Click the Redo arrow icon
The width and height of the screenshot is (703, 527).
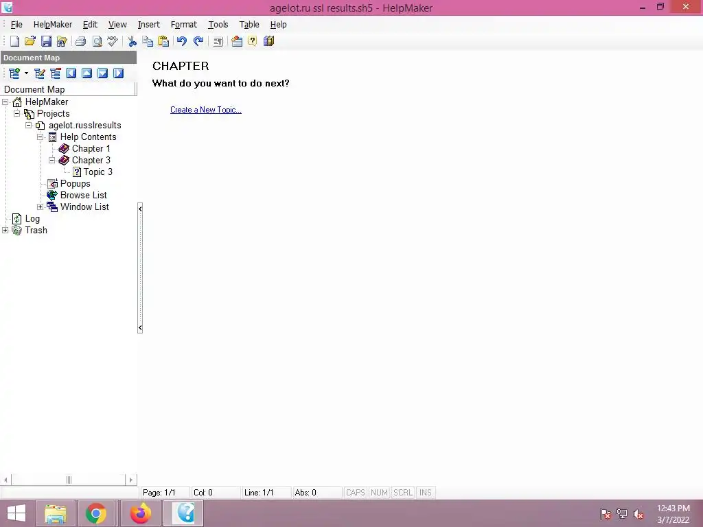coord(198,41)
